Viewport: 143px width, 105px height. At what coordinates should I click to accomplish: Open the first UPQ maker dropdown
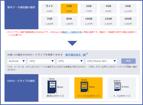[41, 61]
